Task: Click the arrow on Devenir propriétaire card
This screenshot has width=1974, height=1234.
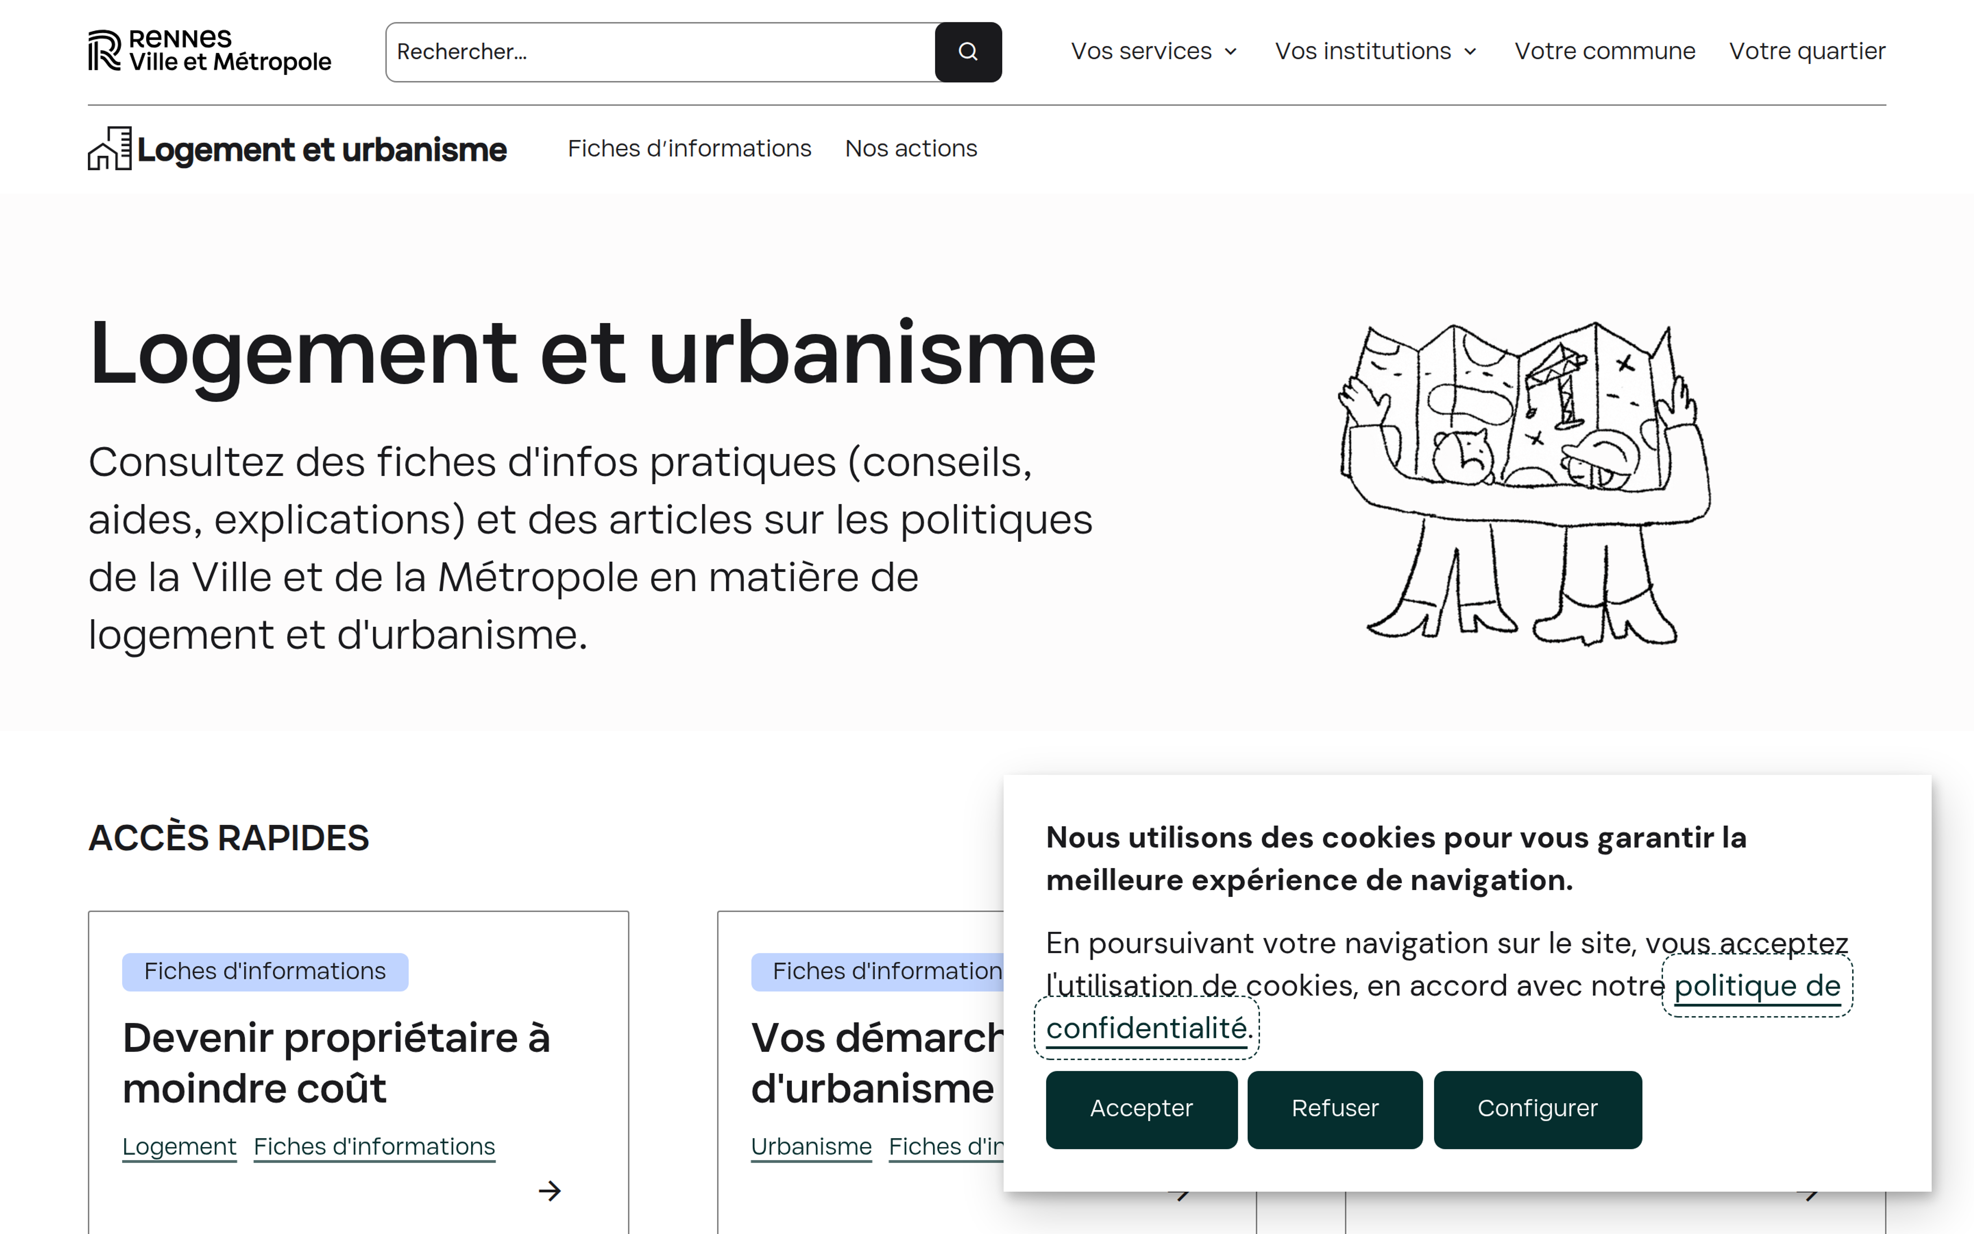Action: pyautogui.click(x=550, y=1191)
